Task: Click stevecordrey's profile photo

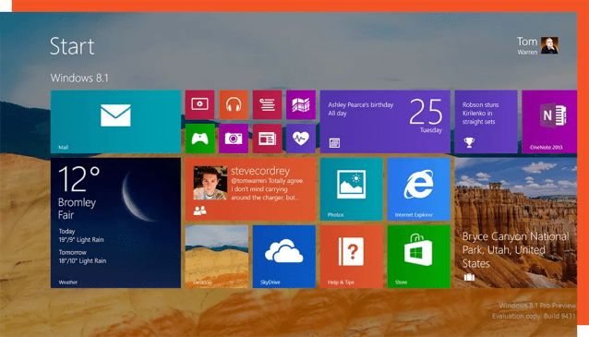Action: (210, 183)
